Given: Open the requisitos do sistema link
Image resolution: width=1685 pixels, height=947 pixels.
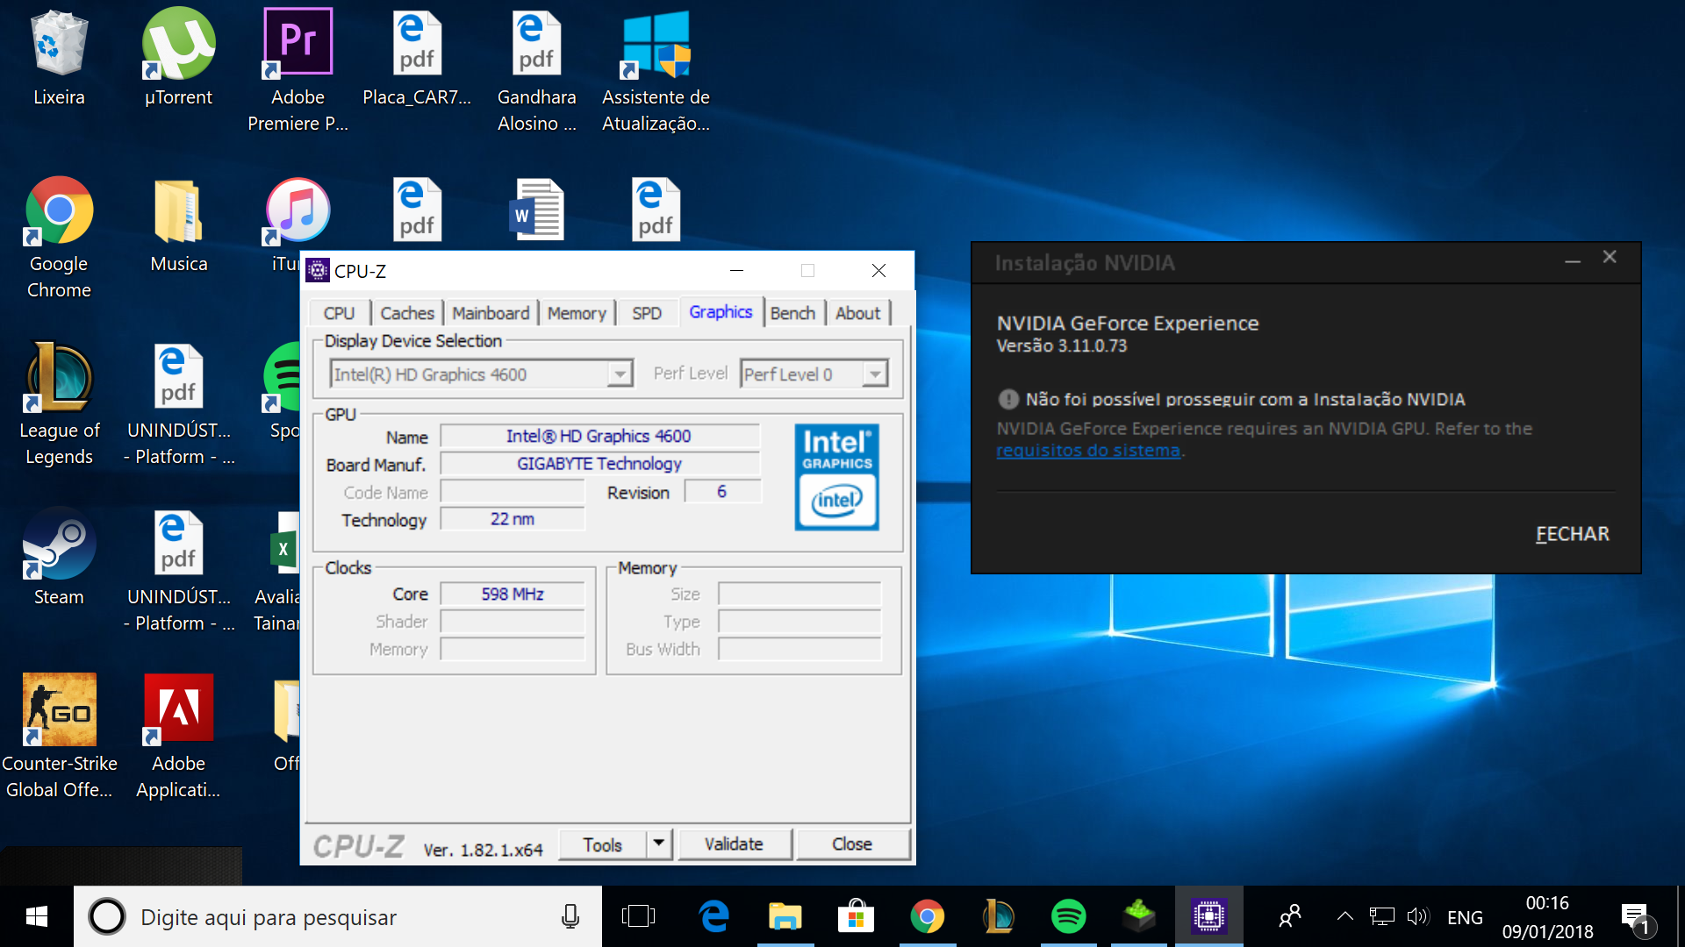Looking at the screenshot, I should click(1088, 450).
